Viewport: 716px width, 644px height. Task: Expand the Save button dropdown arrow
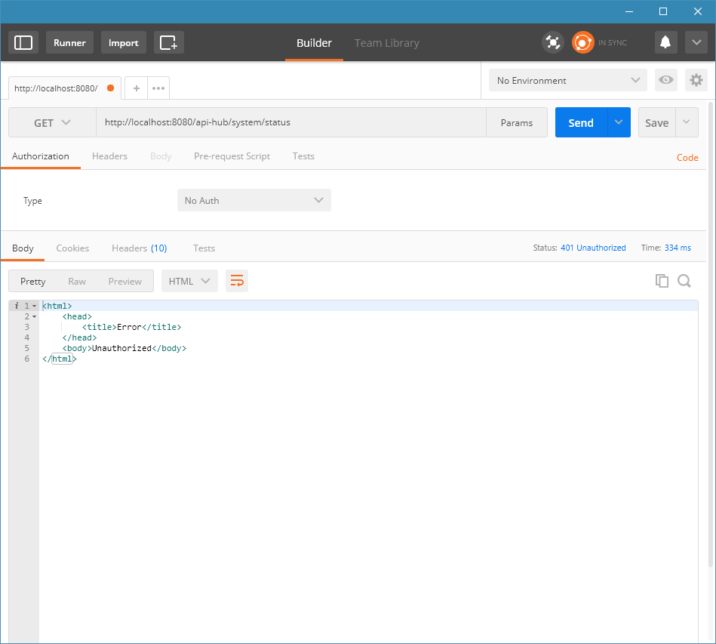tap(687, 122)
